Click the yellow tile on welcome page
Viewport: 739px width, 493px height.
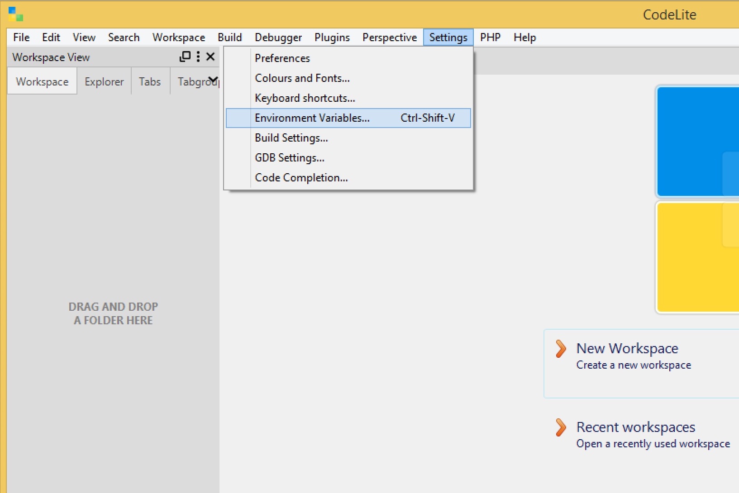tap(698, 257)
